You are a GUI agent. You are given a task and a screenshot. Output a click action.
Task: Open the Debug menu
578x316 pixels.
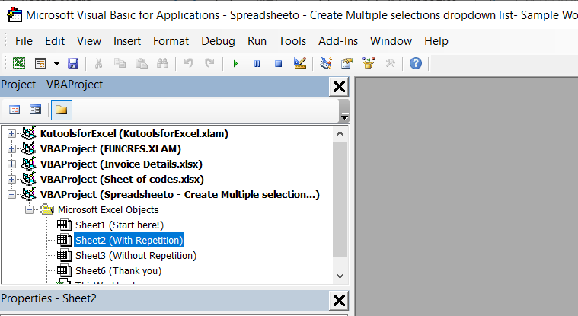click(218, 41)
